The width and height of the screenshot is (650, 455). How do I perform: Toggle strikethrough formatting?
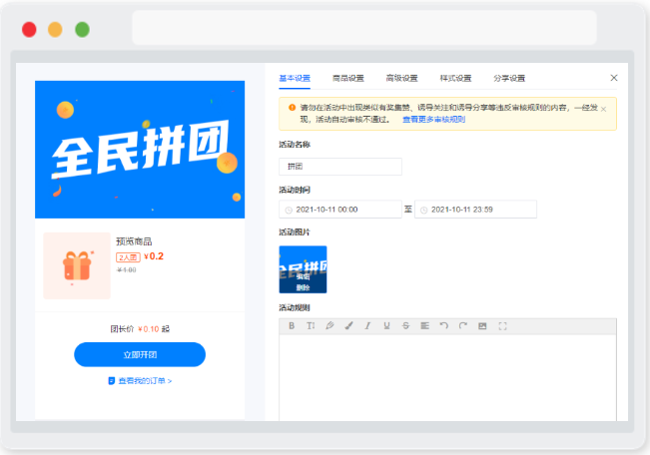[405, 326]
